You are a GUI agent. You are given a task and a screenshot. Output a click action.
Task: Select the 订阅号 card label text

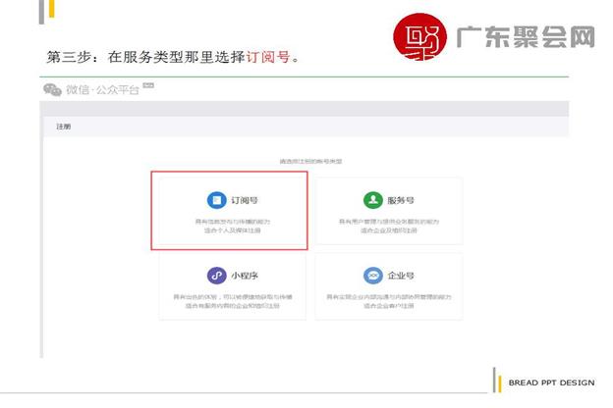point(244,200)
